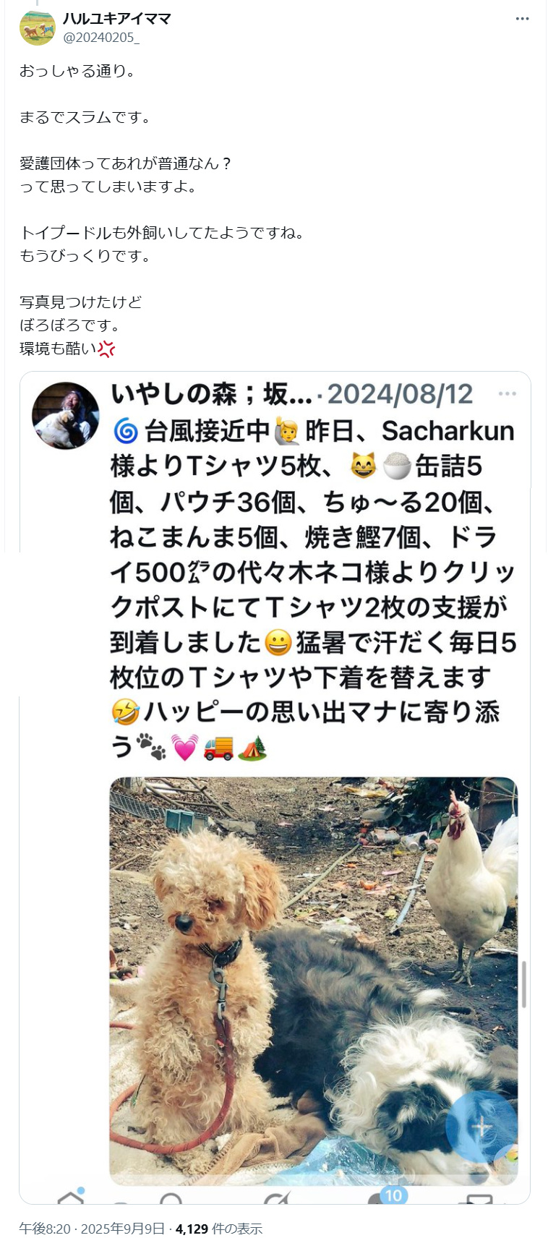Click the scrollbar handle beside the photo
Viewport: 548px width, 1251px height.
[x=524, y=984]
